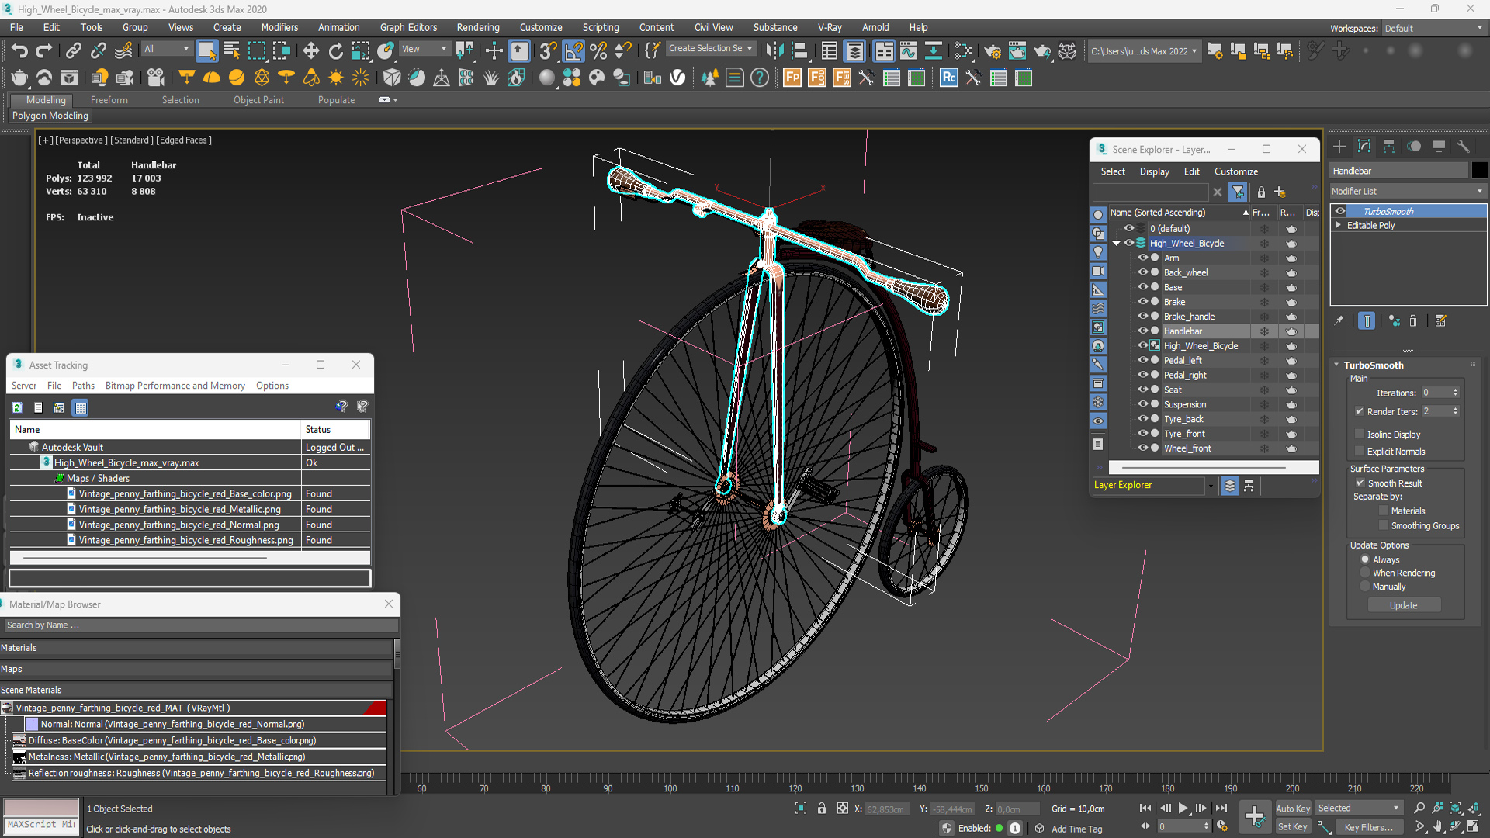Click the Polygon Modeling tab icon
1490x838 pixels.
point(49,115)
